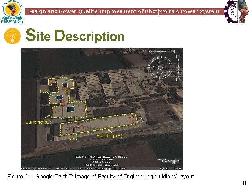Click the gear-and-Nefertiti faculty emblem

click(x=237, y=11)
